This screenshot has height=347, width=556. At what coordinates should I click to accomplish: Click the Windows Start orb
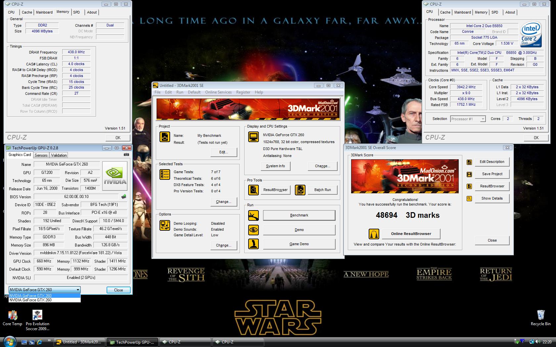click(9, 342)
